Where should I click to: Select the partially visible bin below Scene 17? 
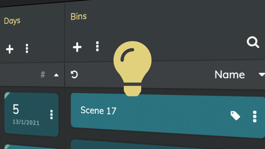168,144
